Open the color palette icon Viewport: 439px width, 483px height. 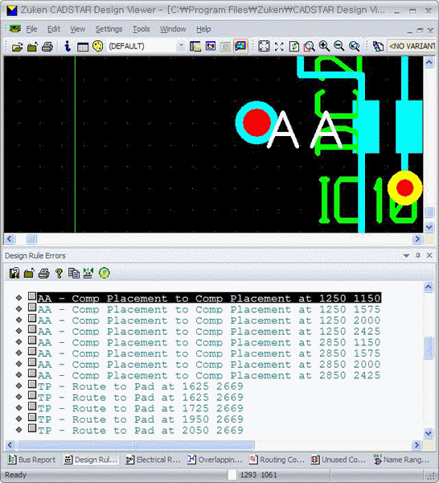point(98,47)
